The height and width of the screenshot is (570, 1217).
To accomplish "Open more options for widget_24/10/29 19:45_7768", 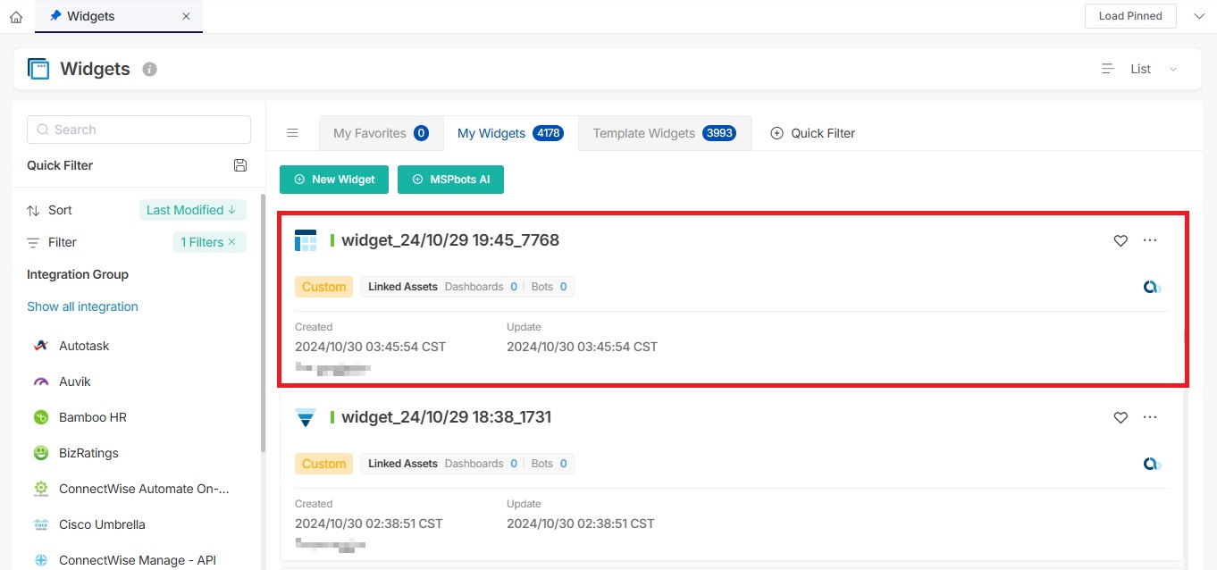I will click(x=1150, y=240).
